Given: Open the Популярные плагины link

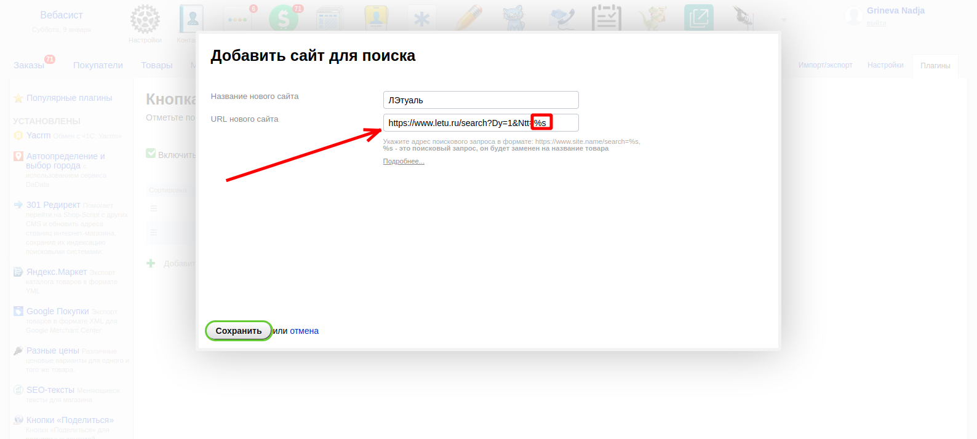Looking at the screenshot, I should click(x=70, y=98).
